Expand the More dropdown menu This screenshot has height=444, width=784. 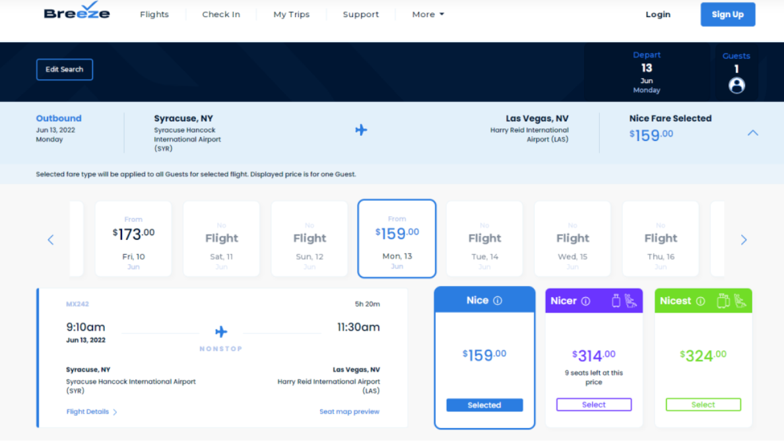coord(428,14)
